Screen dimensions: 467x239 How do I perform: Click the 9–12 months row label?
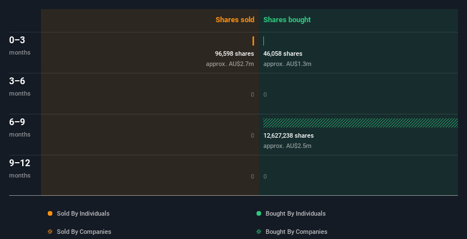pyautogui.click(x=20, y=168)
